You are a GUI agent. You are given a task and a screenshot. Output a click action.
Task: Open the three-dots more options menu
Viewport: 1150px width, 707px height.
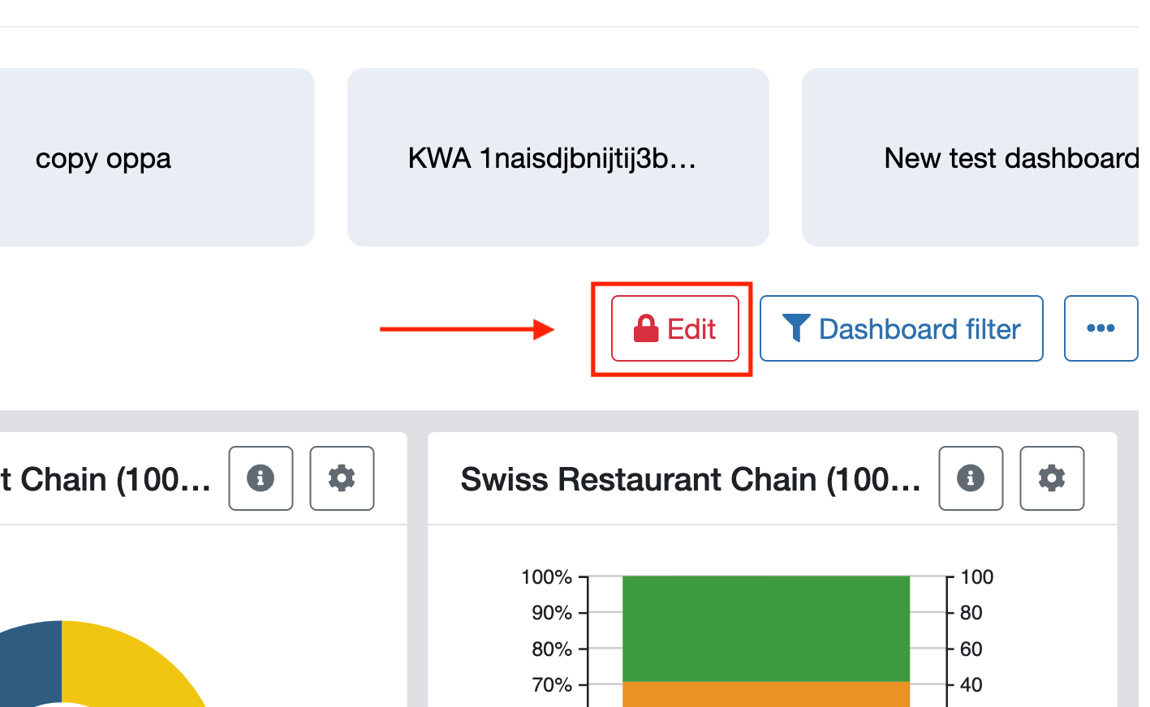click(x=1100, y=328)
